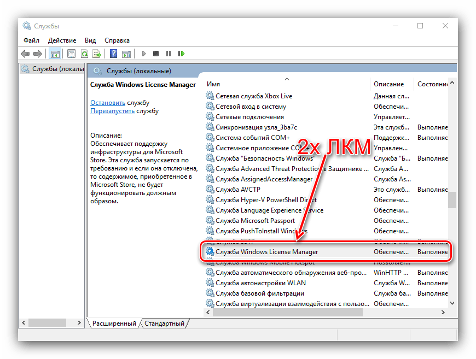Click the Back arrow toolbar icon
Viewport: 476px width, 359px height.
click(x=25, y=54)
